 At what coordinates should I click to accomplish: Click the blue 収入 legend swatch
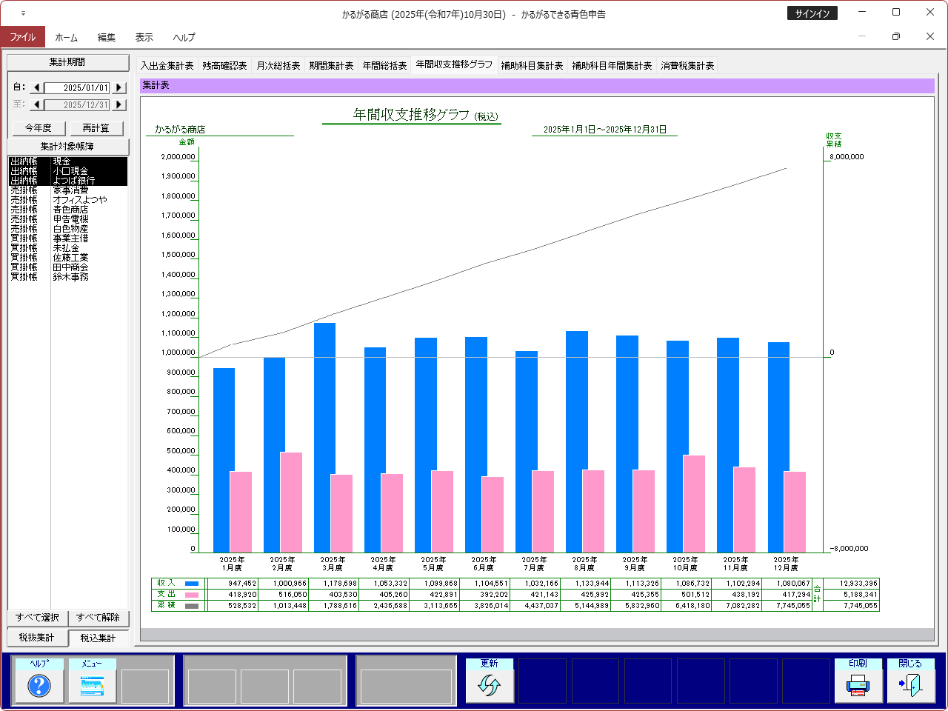(192, 584)
